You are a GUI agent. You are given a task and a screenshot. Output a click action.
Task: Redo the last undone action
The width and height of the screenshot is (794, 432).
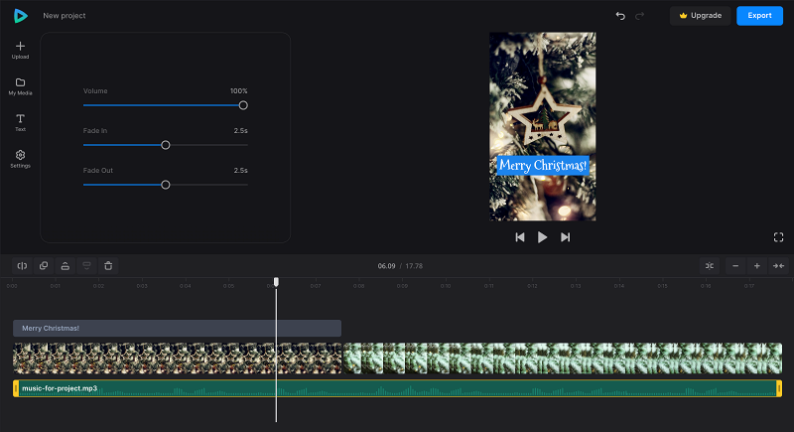point(639,16)
